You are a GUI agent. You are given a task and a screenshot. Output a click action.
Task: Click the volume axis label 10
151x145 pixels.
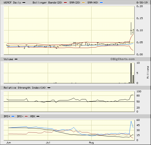138,63
